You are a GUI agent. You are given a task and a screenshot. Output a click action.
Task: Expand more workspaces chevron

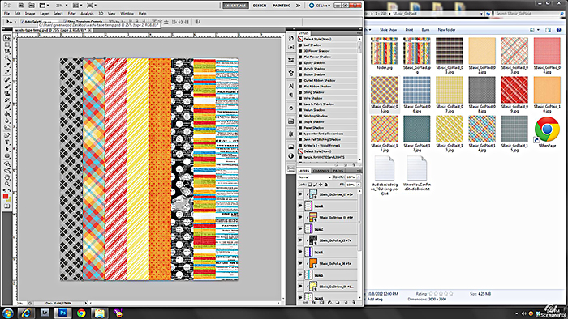(298, 6)
